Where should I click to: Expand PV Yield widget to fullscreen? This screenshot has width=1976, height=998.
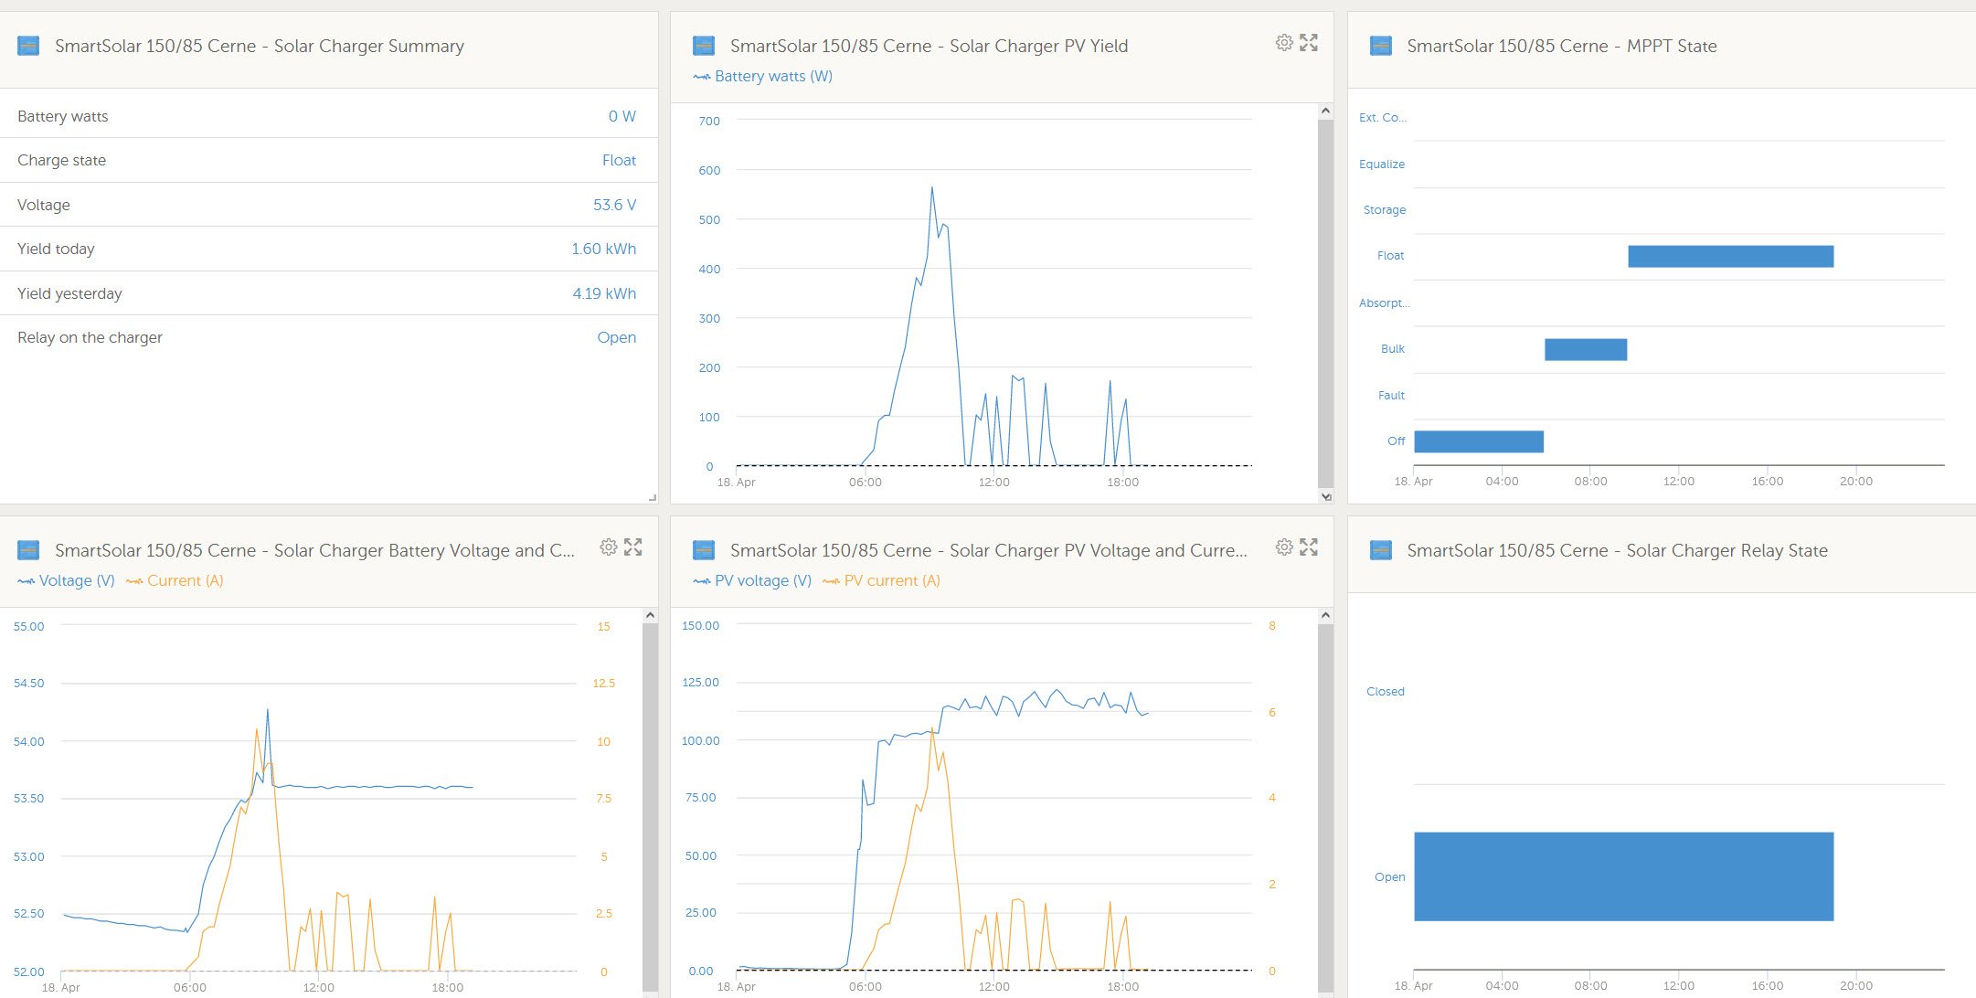1309,43
